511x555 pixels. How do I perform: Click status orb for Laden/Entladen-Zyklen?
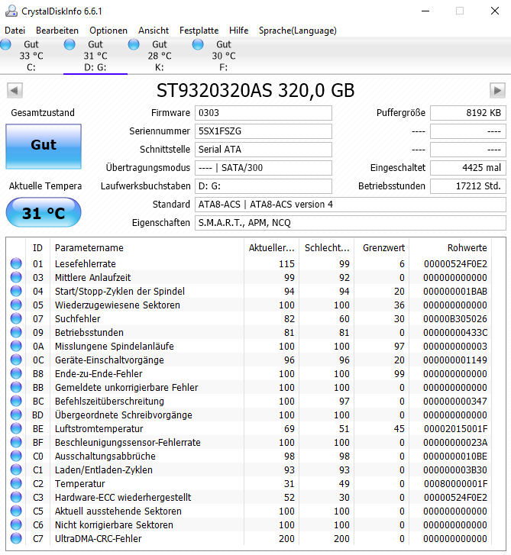[16, 470]
